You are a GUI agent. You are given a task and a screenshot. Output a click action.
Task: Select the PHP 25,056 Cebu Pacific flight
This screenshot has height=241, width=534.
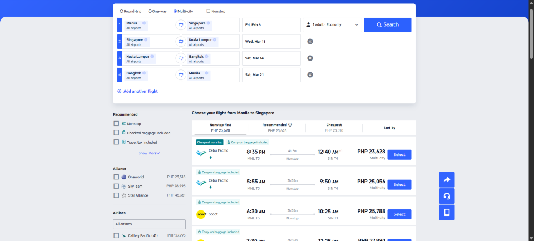pyautogui.click(x=399, y=184)
